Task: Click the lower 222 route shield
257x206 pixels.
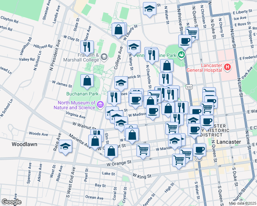Action: [198, 159]
